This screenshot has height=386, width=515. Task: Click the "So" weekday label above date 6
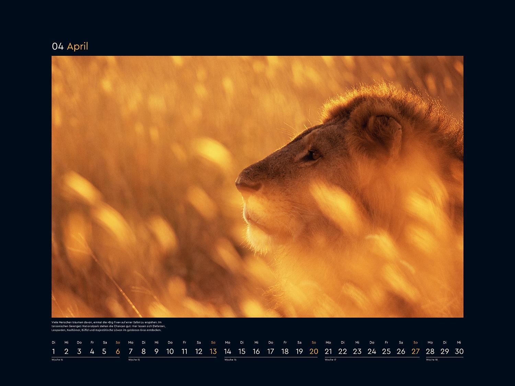tap(118, 342)
